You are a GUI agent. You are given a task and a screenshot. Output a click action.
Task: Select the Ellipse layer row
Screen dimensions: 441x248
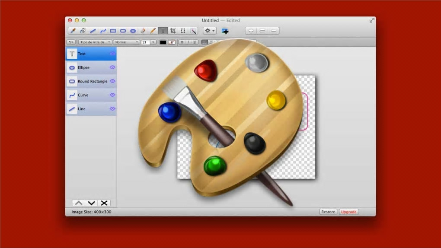point(91,67)
